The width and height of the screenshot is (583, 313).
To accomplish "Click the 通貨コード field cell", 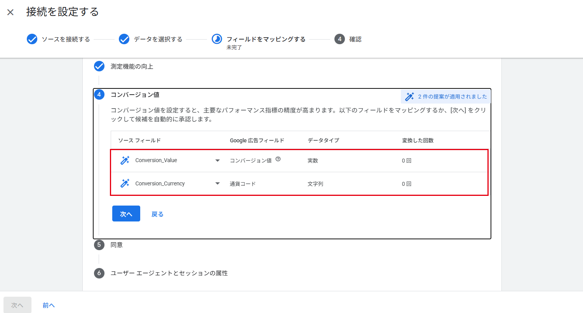I will [243, 183].
